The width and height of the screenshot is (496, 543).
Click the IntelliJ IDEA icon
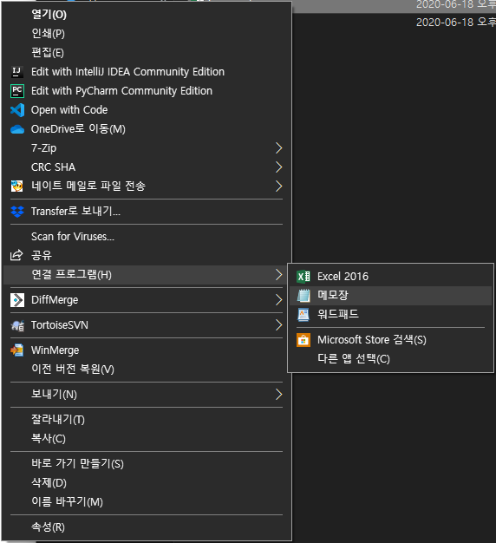(x=17, y=72)
